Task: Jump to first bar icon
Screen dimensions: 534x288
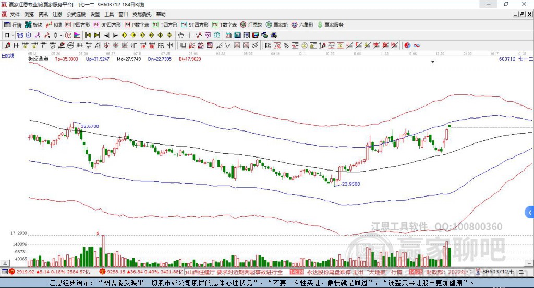Action: tap(88, 35)
